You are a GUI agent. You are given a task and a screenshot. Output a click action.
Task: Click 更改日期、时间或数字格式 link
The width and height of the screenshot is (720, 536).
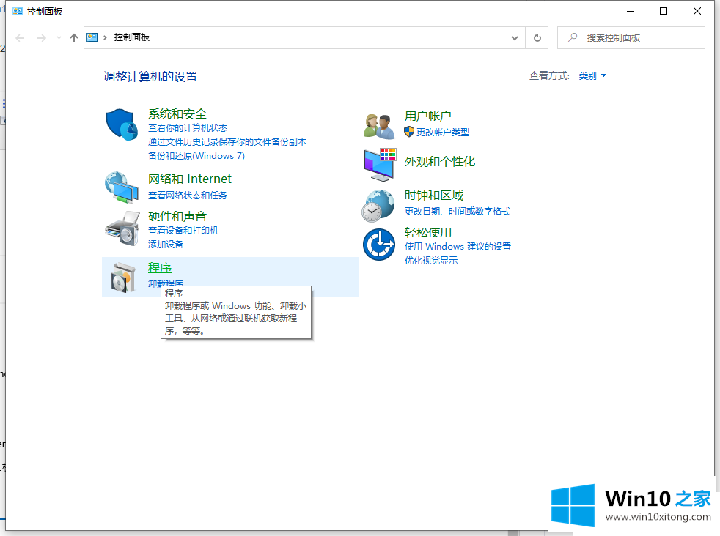(x=458, y=212)
